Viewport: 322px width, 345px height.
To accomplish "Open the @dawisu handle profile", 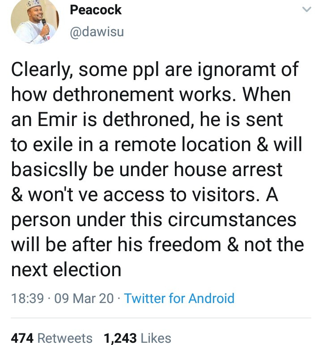I will [97, 32].
